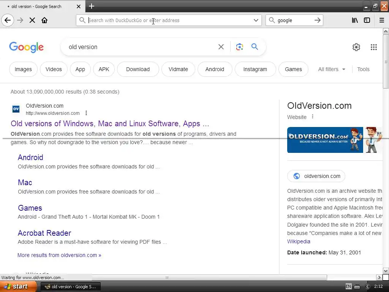Go back to the previous page

tap(8, 20)
